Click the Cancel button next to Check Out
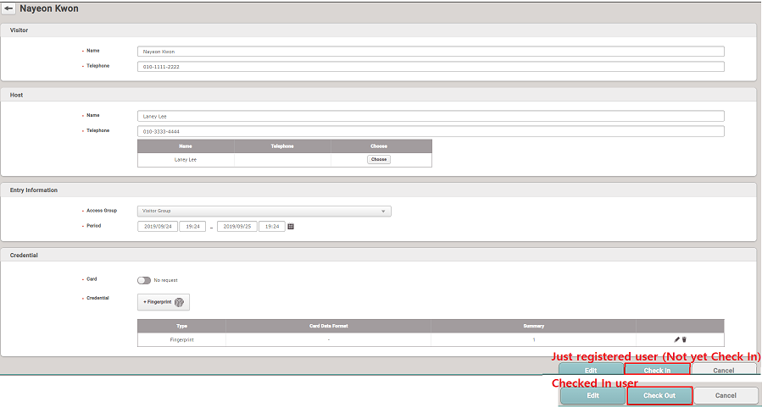Viewport: 762px width, 407px height. [x=726, y=395]
